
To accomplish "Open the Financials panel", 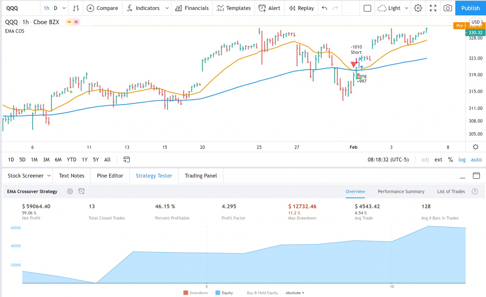I will pos(192,8).
